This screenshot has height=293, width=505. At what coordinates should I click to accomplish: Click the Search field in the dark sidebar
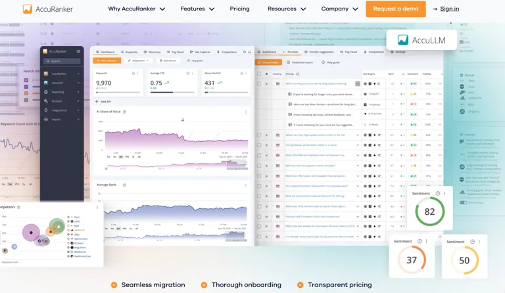click(62, 61)
